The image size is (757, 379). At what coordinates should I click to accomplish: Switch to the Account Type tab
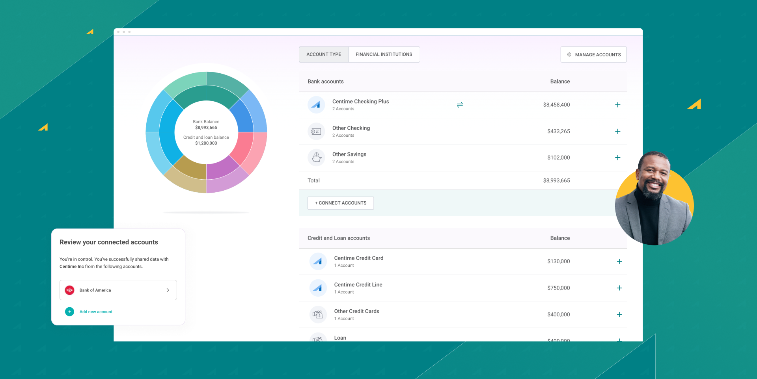324,54
